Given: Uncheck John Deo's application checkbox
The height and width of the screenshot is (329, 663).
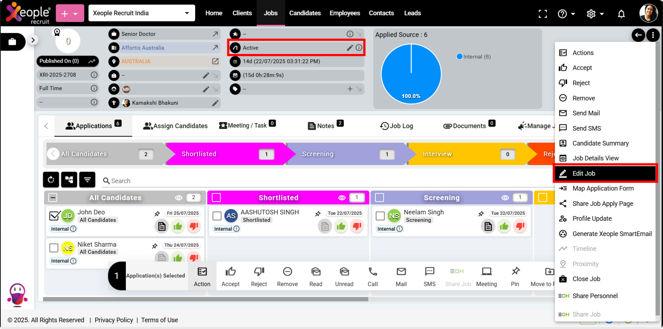Looking at the screenshot, I should pos(54,216).
